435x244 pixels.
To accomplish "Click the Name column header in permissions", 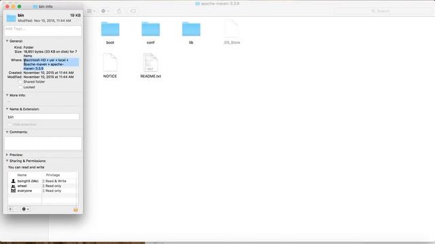I will (x=22, y=175).
